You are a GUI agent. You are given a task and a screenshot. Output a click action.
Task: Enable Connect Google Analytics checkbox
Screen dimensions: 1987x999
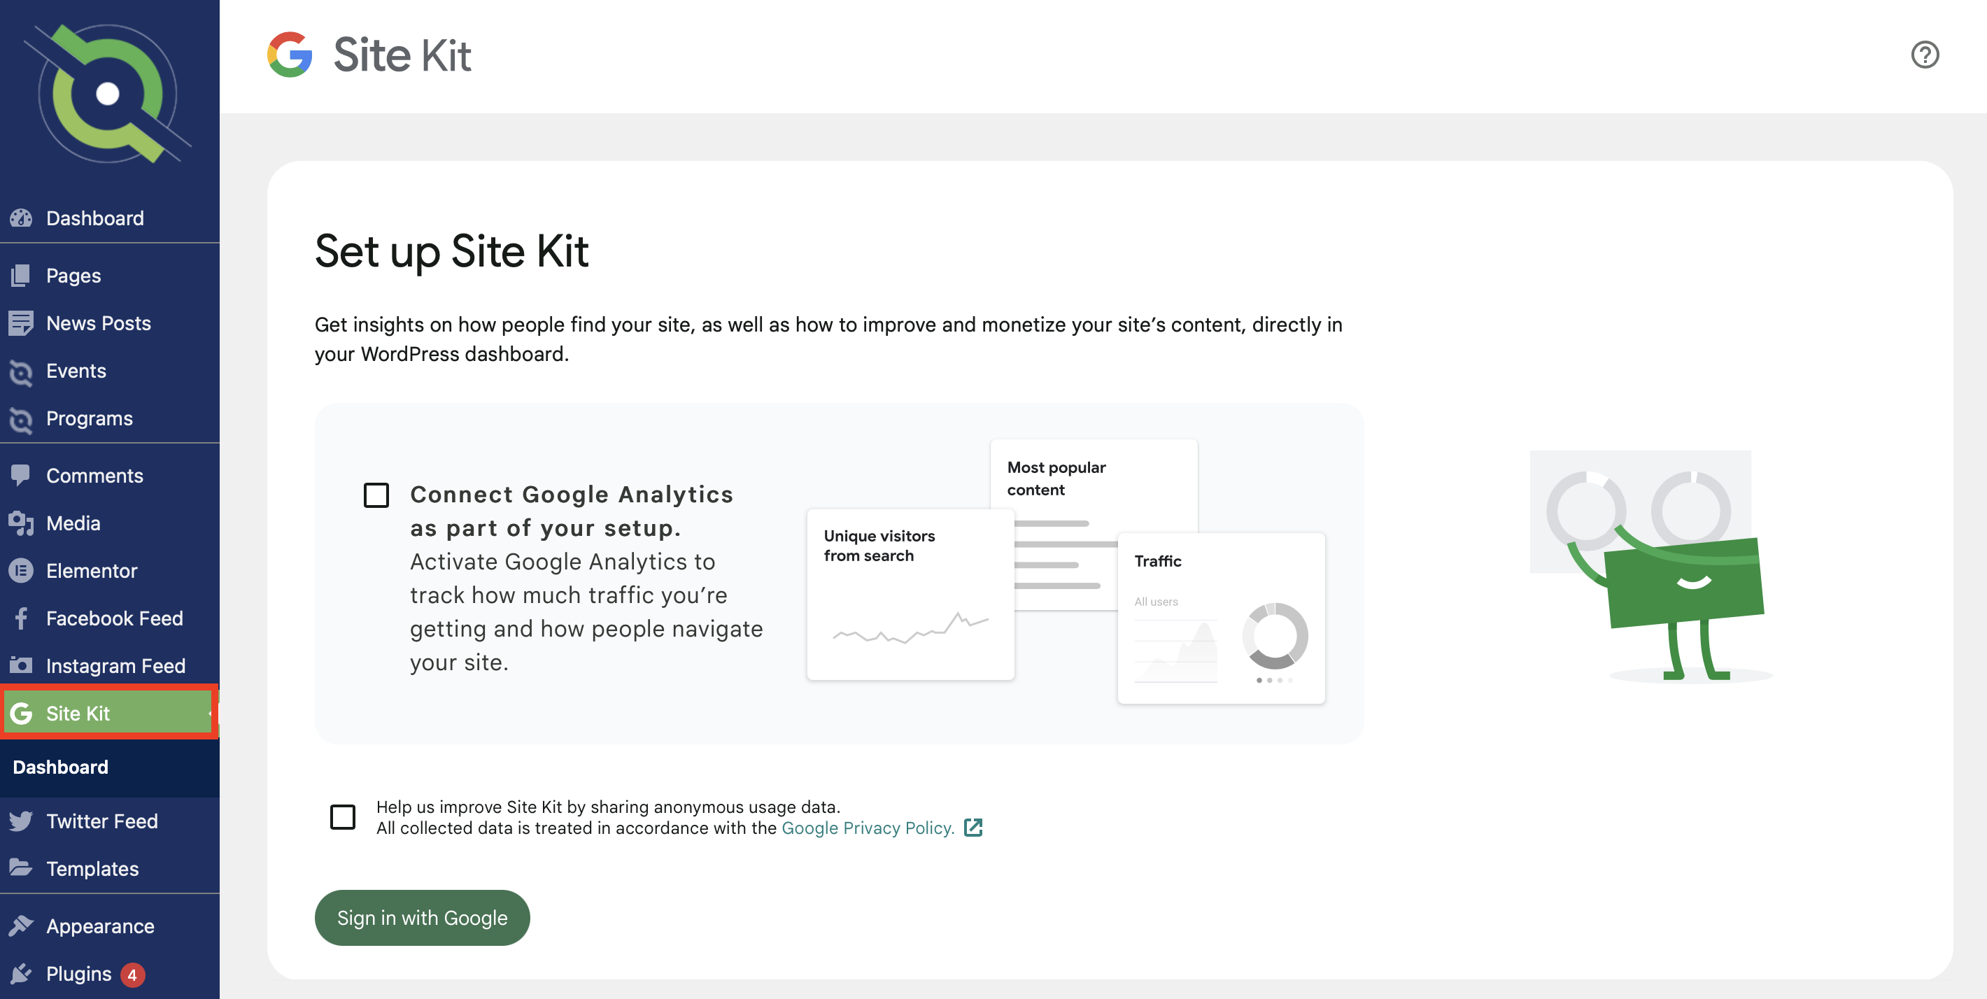[376, 495]
